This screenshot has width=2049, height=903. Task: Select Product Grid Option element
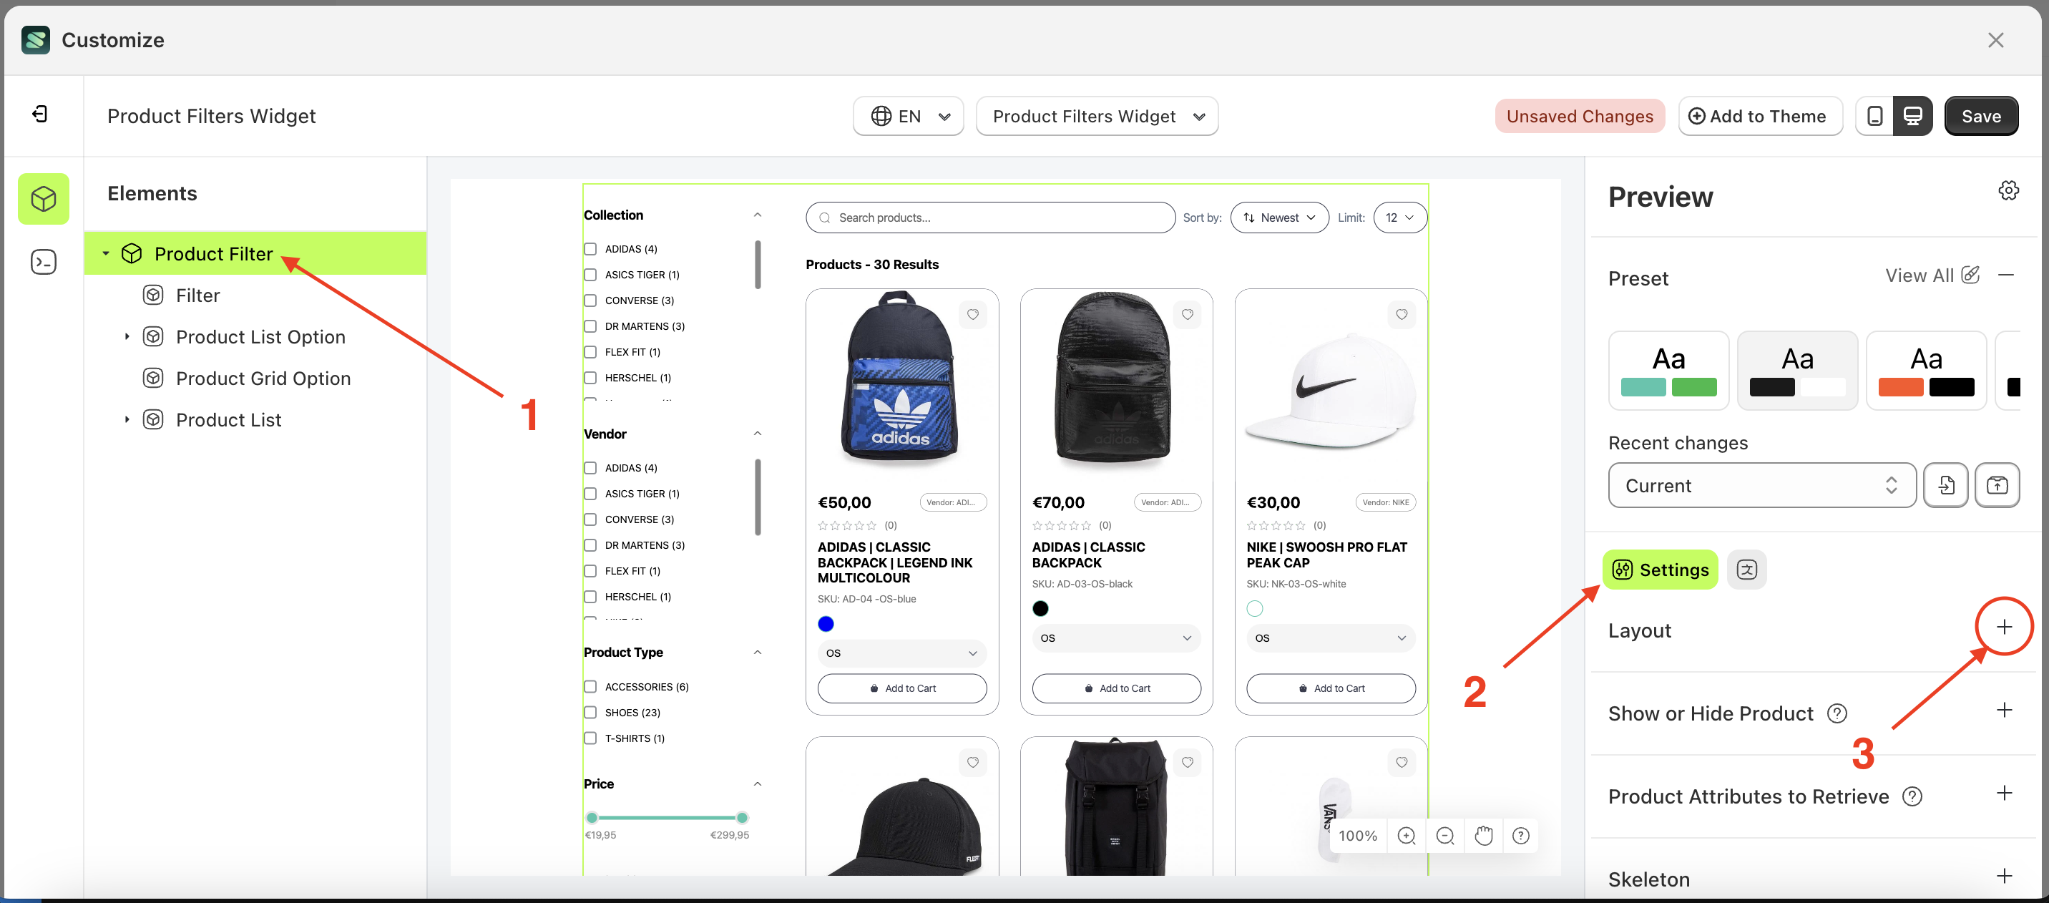point(263,379)
